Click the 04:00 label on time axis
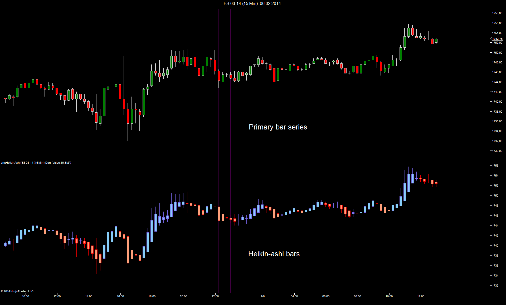Viewport: 506px width, 305px height. tap(294, 296)
